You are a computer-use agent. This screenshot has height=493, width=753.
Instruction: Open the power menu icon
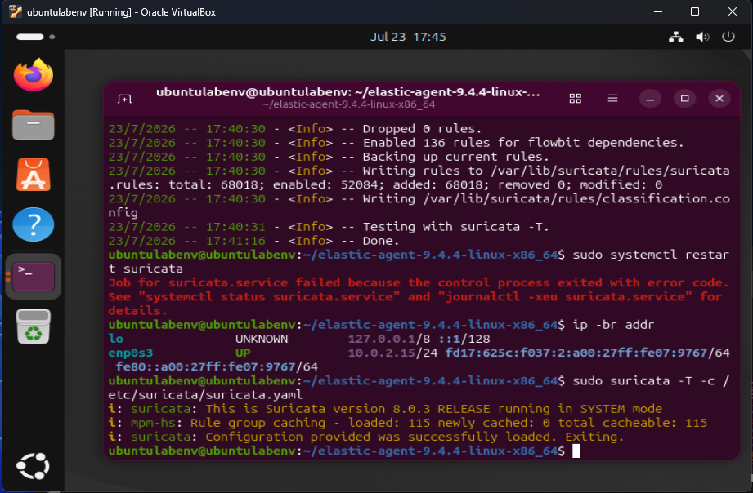(x=728, y=37)
